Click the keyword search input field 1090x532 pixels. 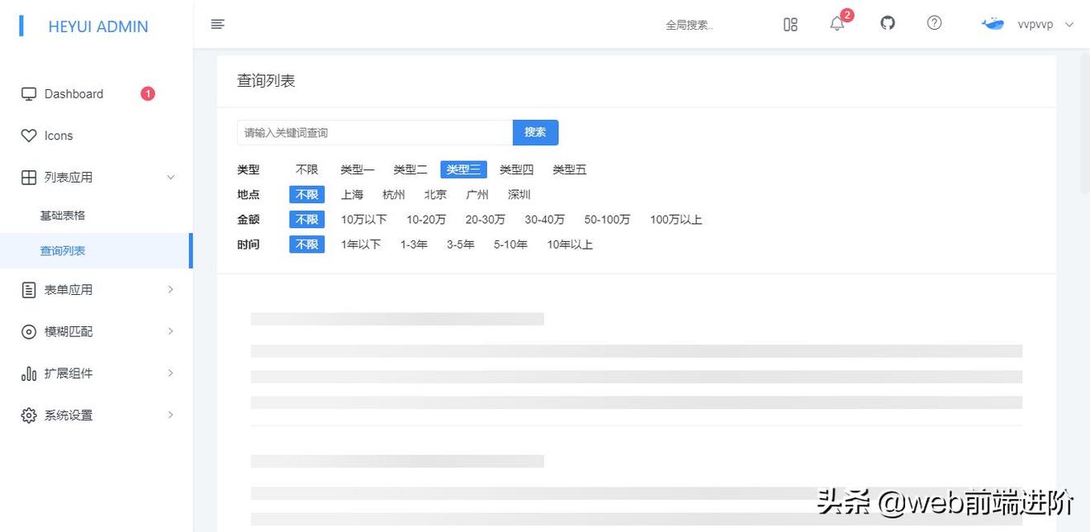[373, 132]
